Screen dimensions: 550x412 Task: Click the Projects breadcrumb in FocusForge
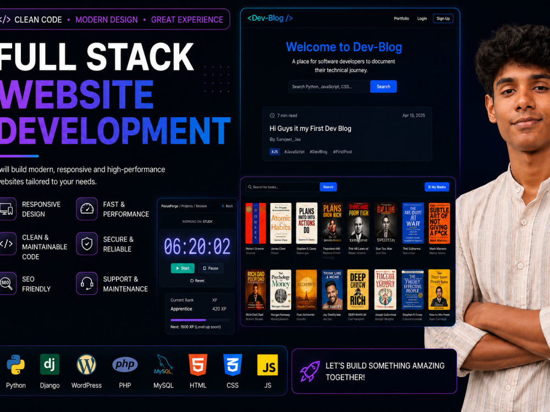pos(187,206)
